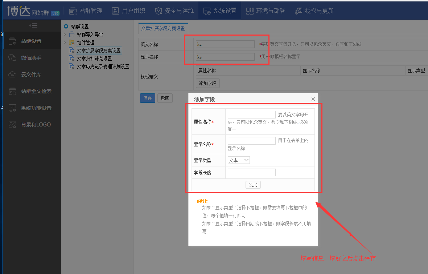
Task: Collapse the left sidebar menu icon
Action: (33, 25)
